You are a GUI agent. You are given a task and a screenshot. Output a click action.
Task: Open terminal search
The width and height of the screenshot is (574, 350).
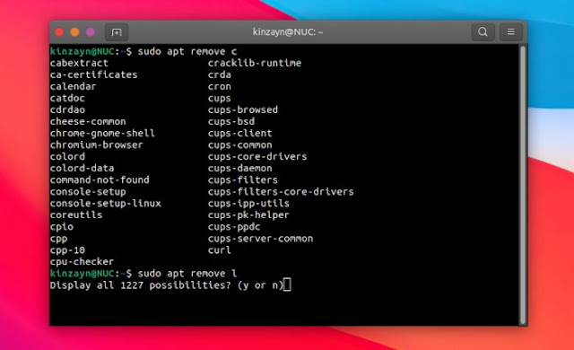(x=483, y=32)
